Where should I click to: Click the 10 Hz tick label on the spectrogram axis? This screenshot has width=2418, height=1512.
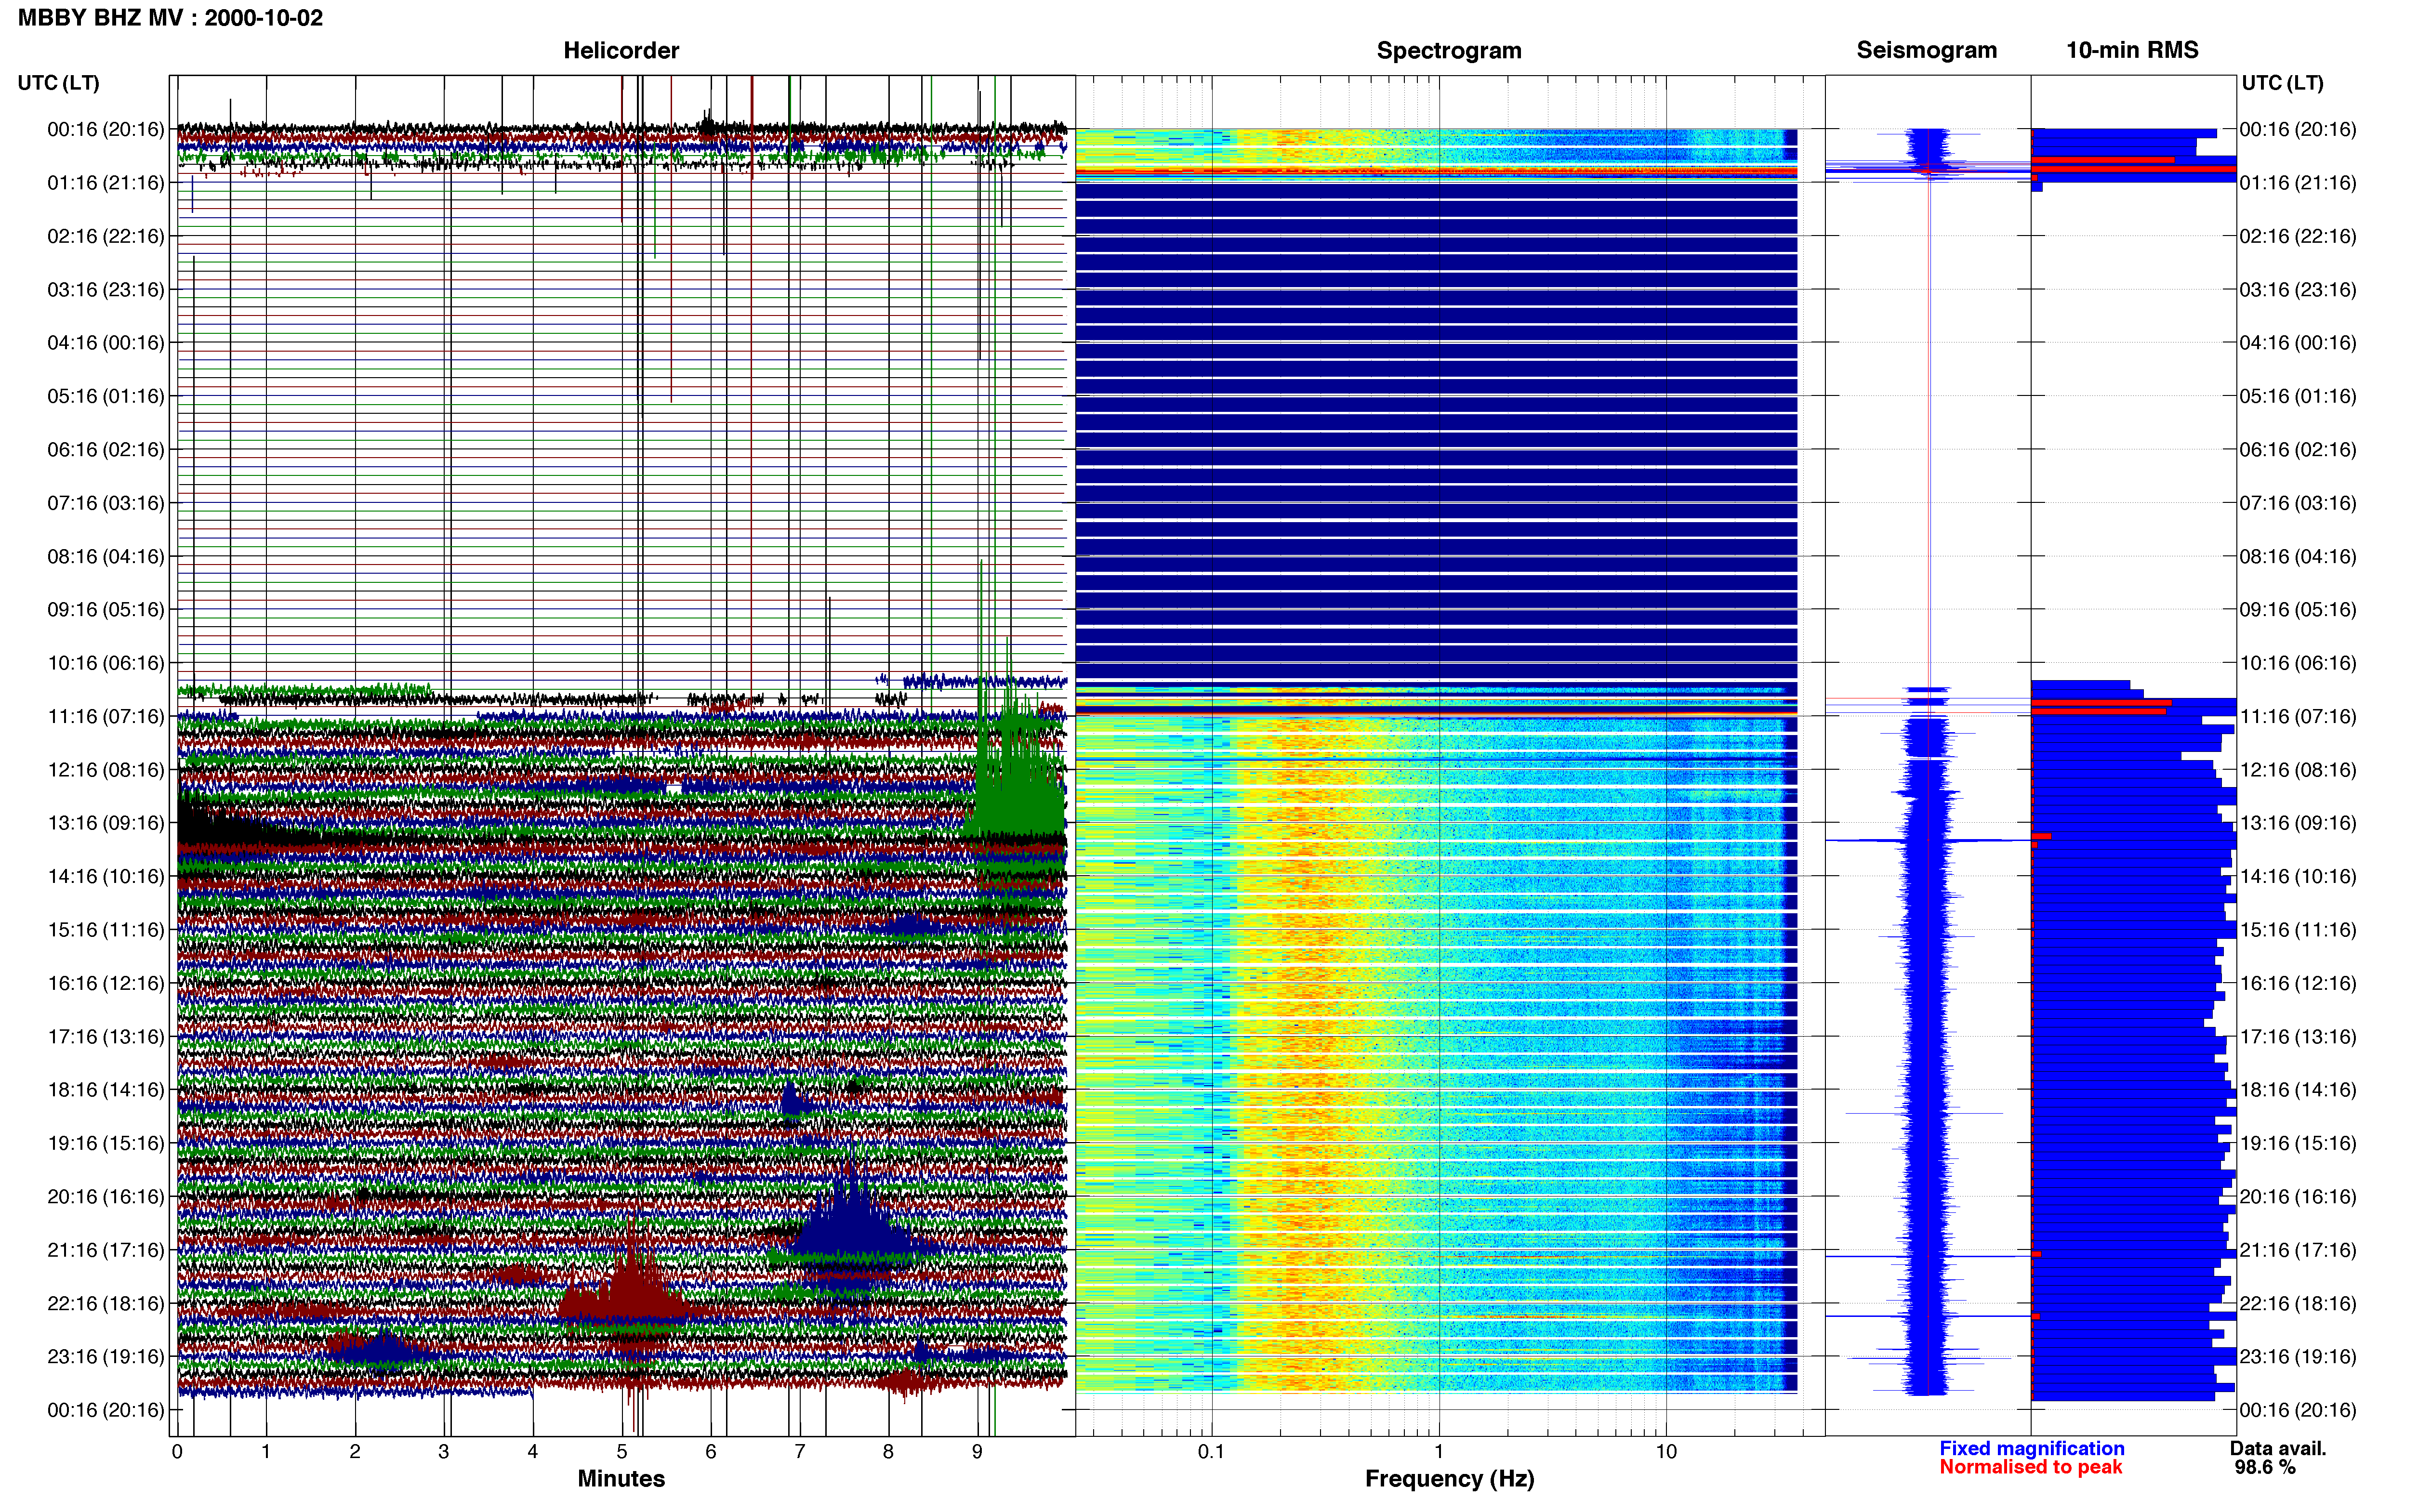(1666, 1451)
